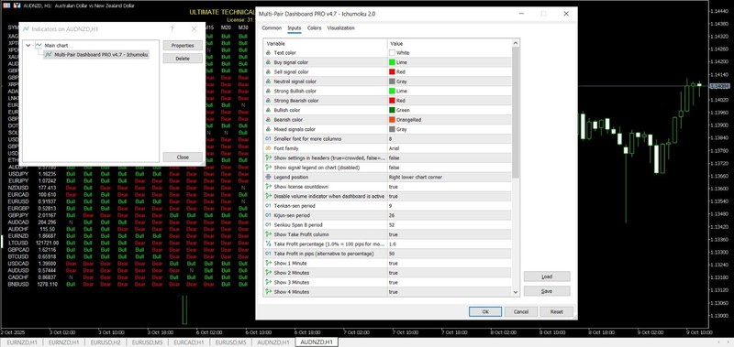Viewport: 734px width, 347px height.
Task: Click the LTCUSD symbol in the dashboard
Action: tap(17, 243)
